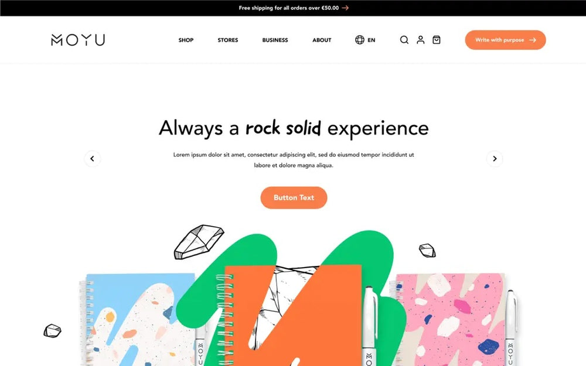Open the SHOP menu

pyautogui.click(x=186, y=40)
